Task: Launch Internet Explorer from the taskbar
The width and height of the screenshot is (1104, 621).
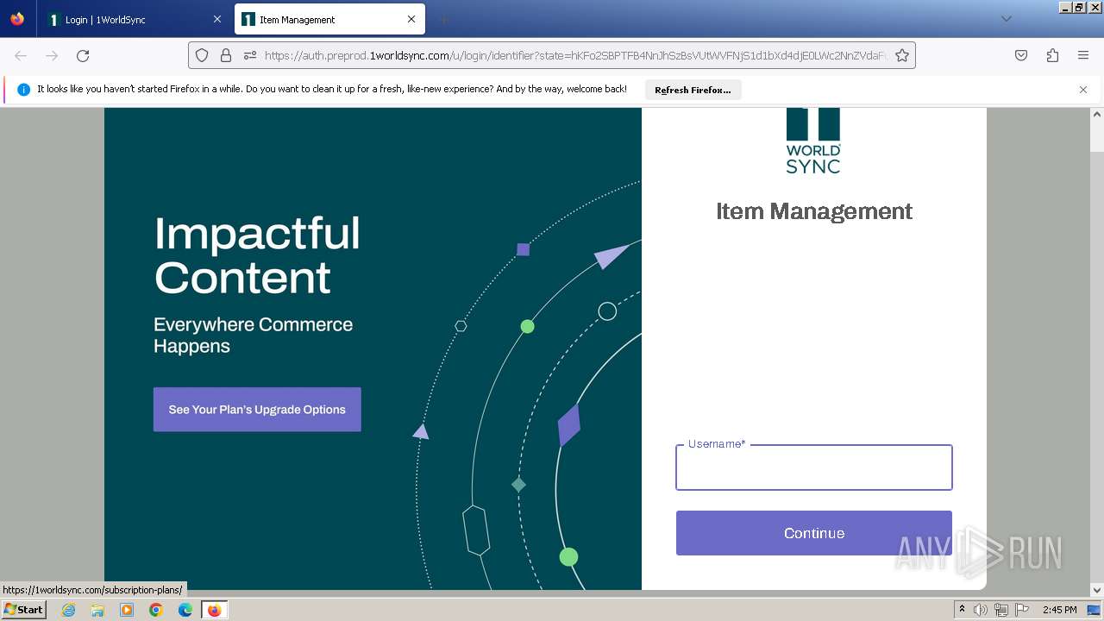Action: click(68, 610)
